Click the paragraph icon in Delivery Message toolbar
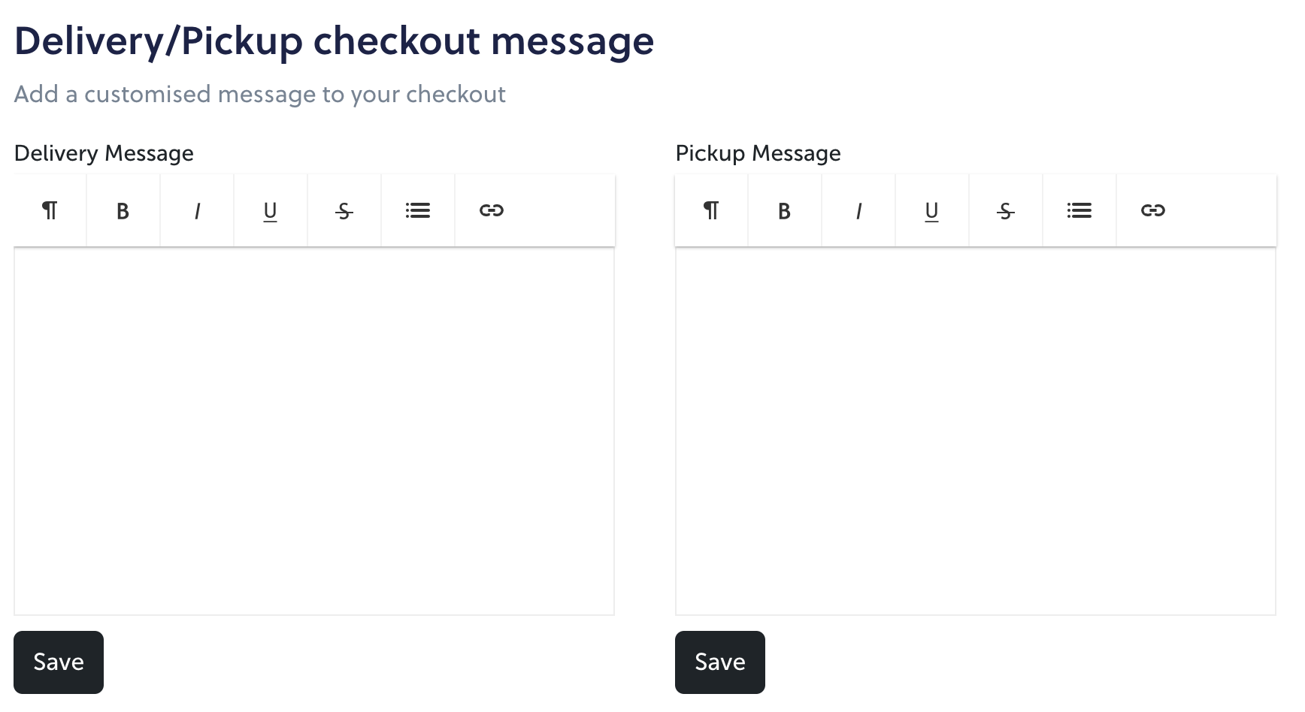Screen dimensions: 1305x712 (50, 210)
